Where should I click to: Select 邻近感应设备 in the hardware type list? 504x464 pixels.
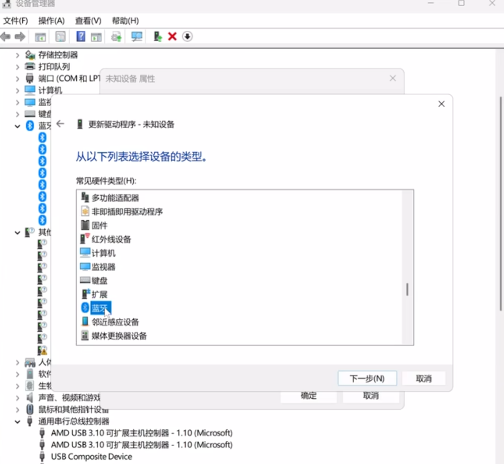pyautogui.click(x=115, y=322)
